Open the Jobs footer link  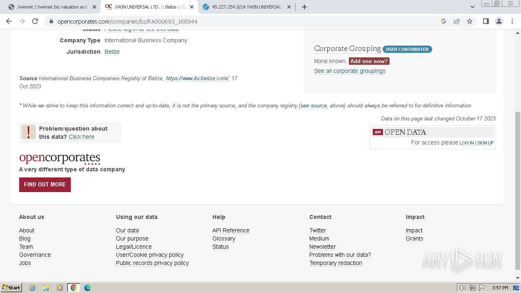point(25,263)
